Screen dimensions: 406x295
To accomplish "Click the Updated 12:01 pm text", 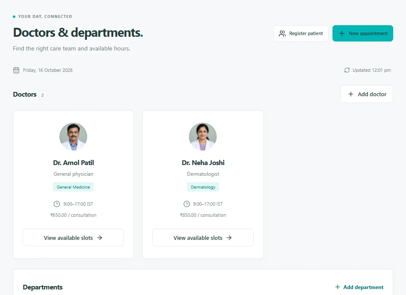I will click(371, 70).
